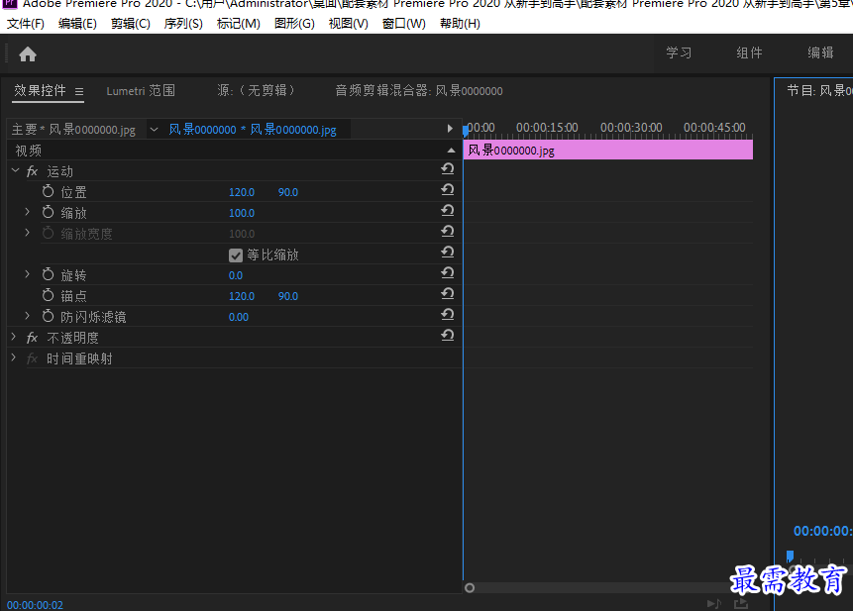Reset the 缩放宽度 parameter
The width and height of the screenshot is (853, 611).
[x=447, y=231]
